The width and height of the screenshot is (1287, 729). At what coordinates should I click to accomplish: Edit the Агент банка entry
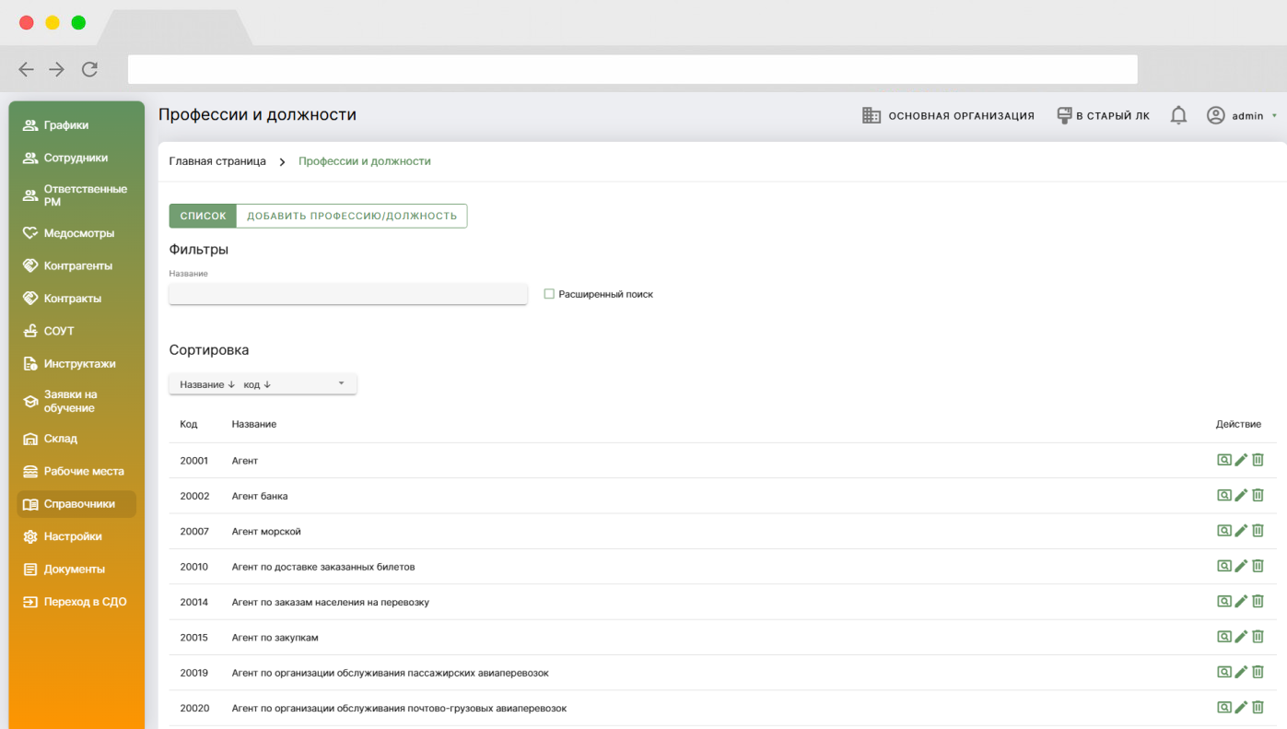coord(1241,495)
